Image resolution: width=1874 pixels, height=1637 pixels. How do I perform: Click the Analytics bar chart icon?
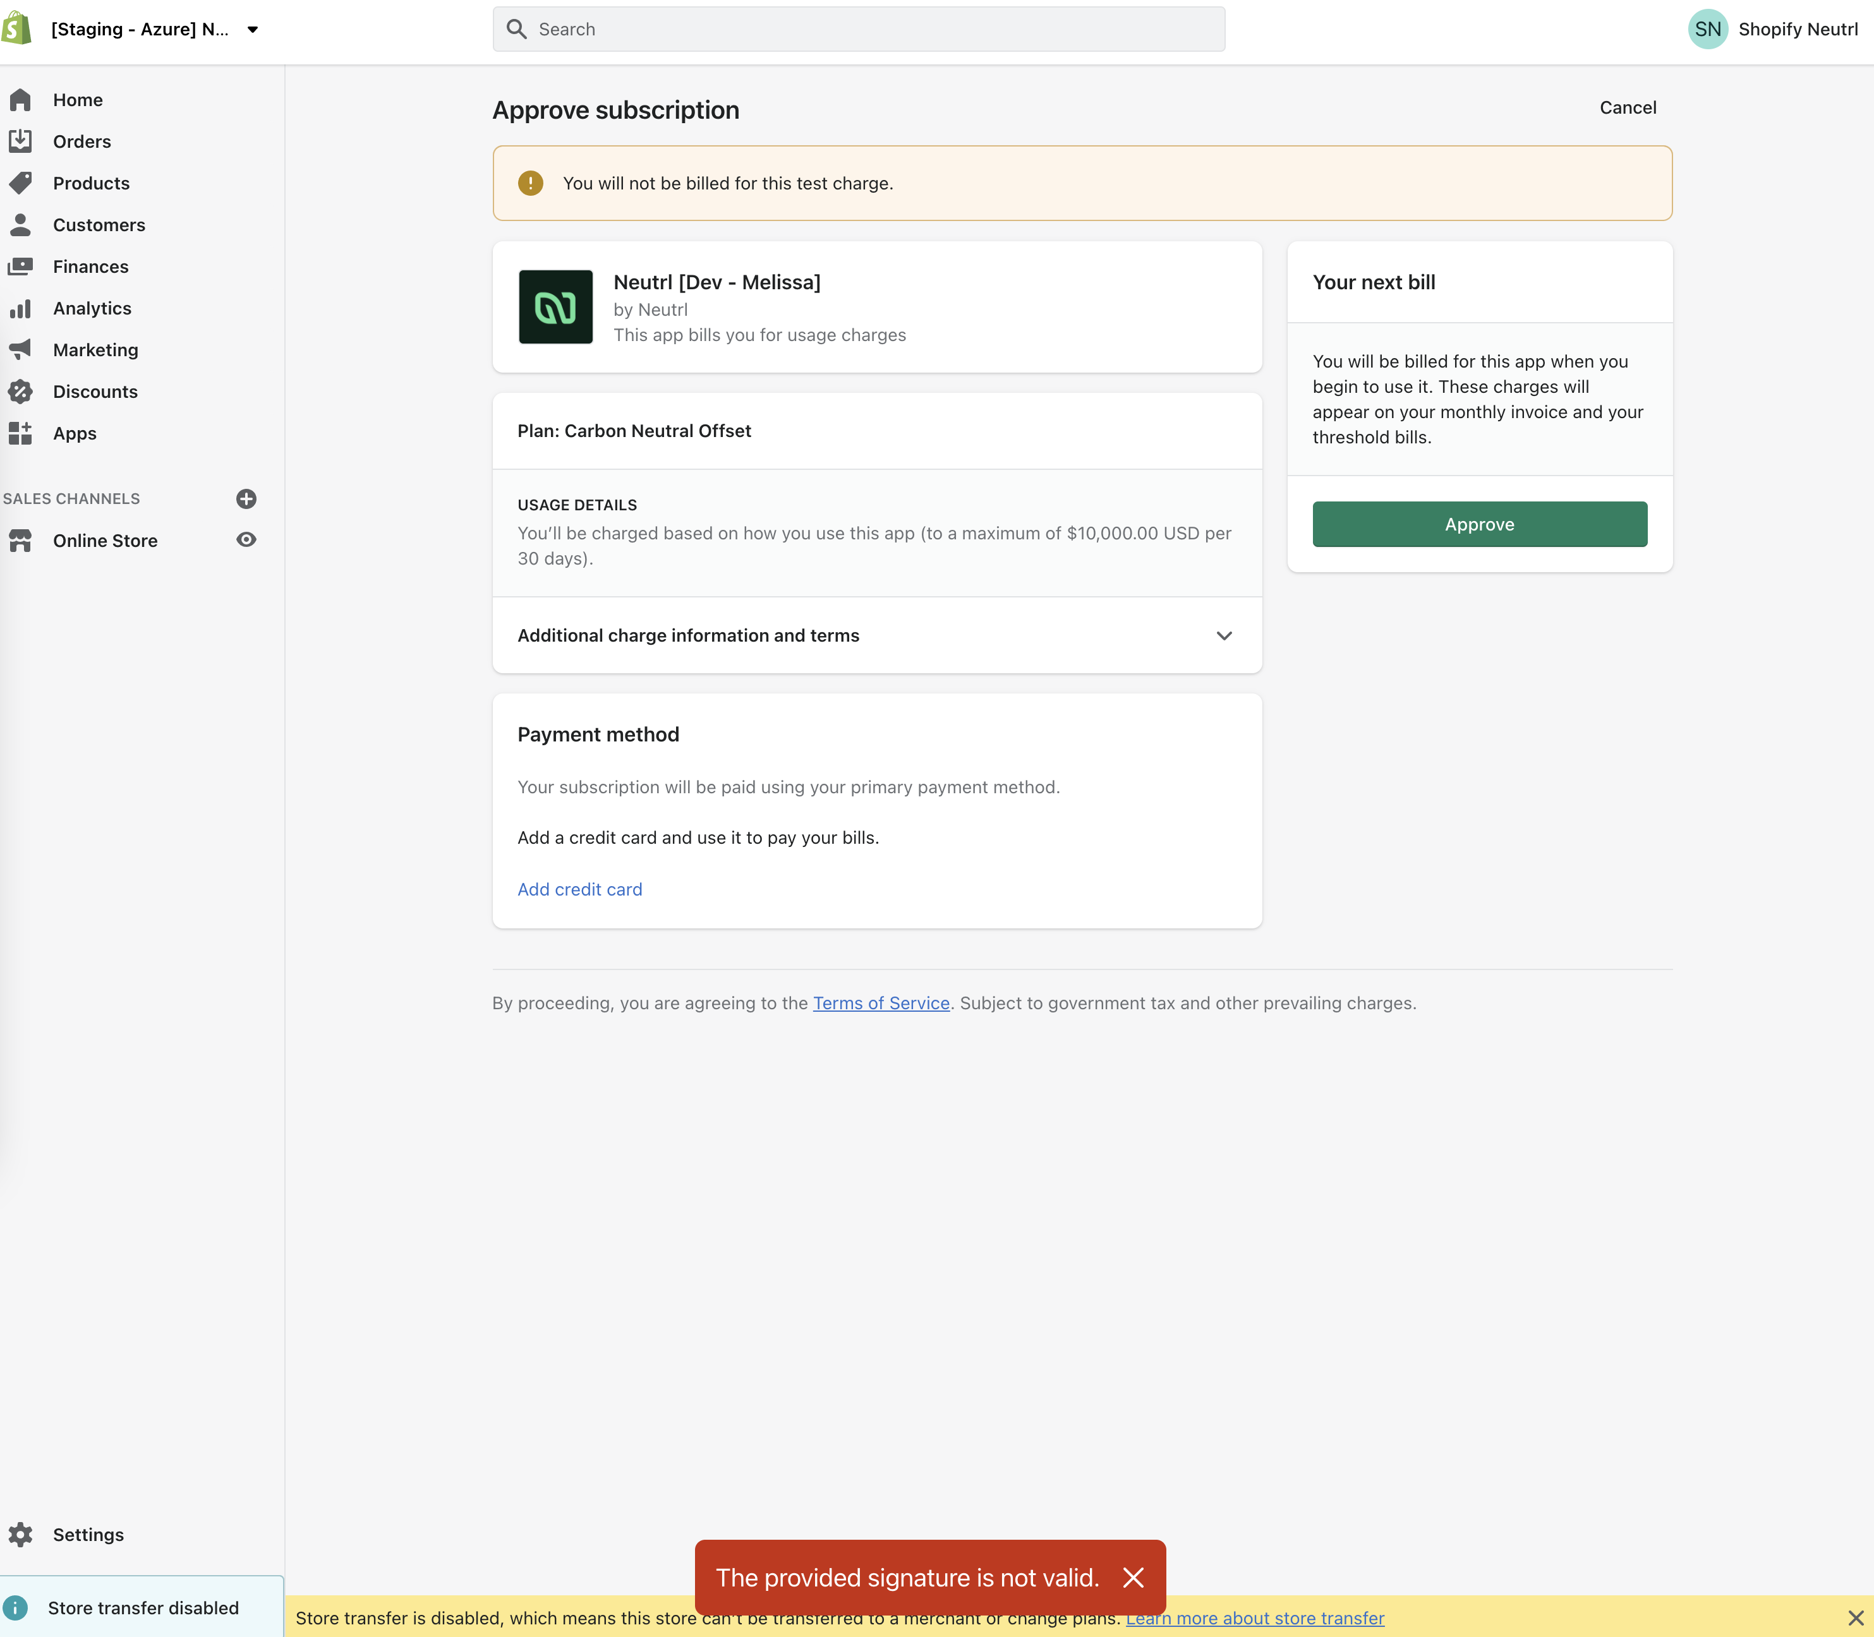20,308
